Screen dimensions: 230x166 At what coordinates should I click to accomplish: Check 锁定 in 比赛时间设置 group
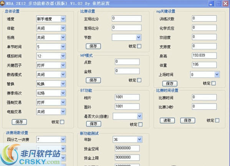click(217, 120)
